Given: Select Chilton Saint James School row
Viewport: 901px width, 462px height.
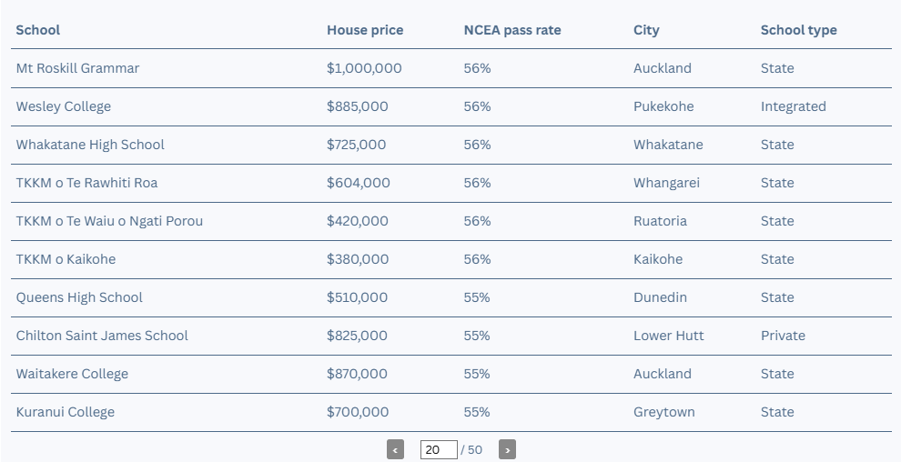Looking at the screenshot, I should coord(451,336).
